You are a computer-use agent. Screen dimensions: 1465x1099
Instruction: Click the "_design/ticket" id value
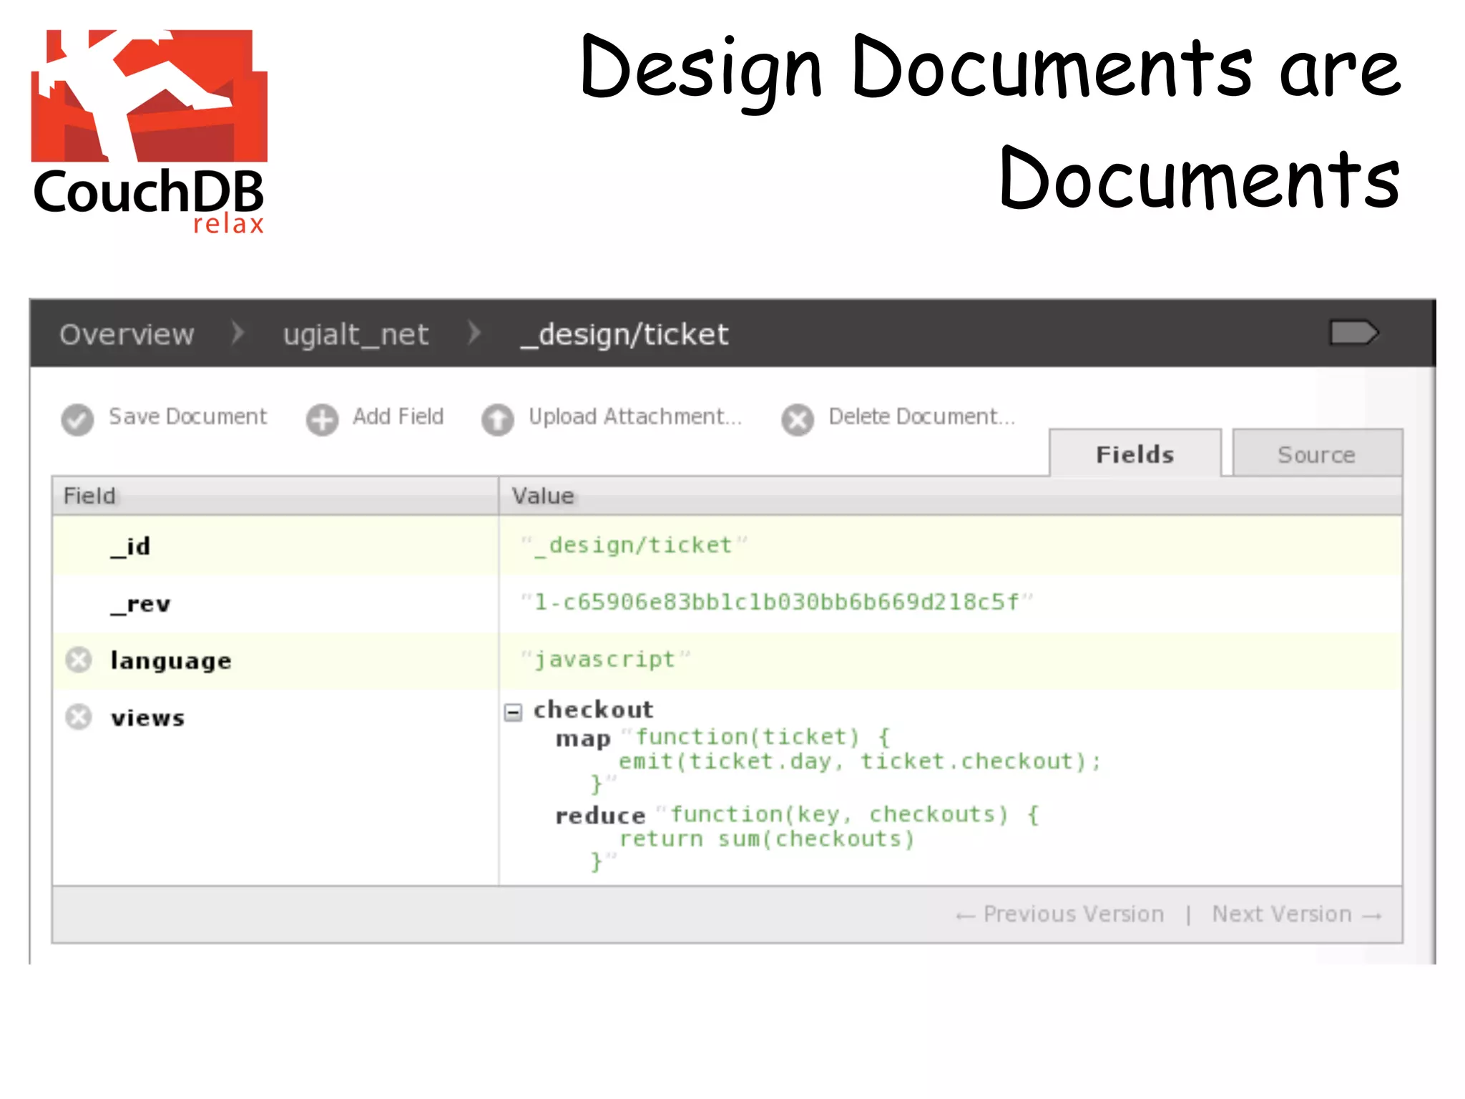[634, 545]
